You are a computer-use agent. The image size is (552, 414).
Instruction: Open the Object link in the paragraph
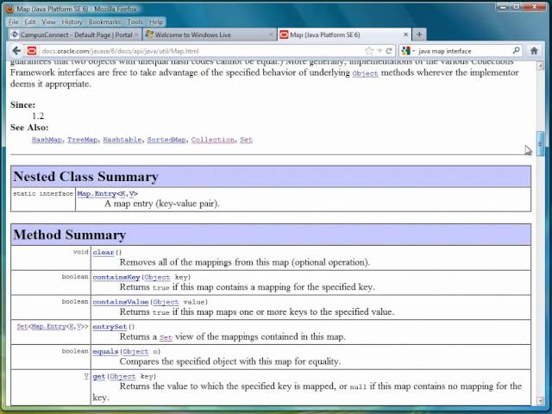(x=365, y=73)
